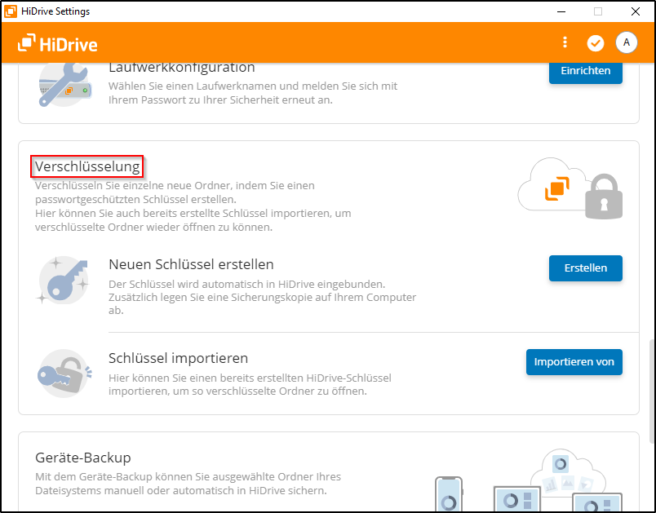Image resolution: width=656 pixels, height=513 pixels.
Task: Open the account menu via the A avatar
Action: 627,42
